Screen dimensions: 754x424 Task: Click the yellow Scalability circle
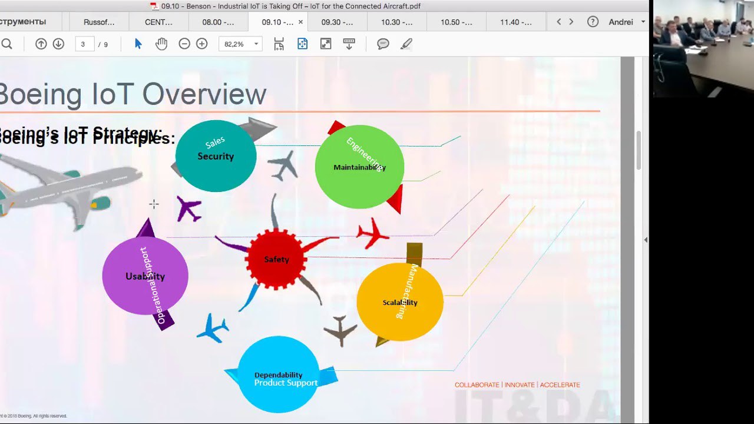(400, 302)
